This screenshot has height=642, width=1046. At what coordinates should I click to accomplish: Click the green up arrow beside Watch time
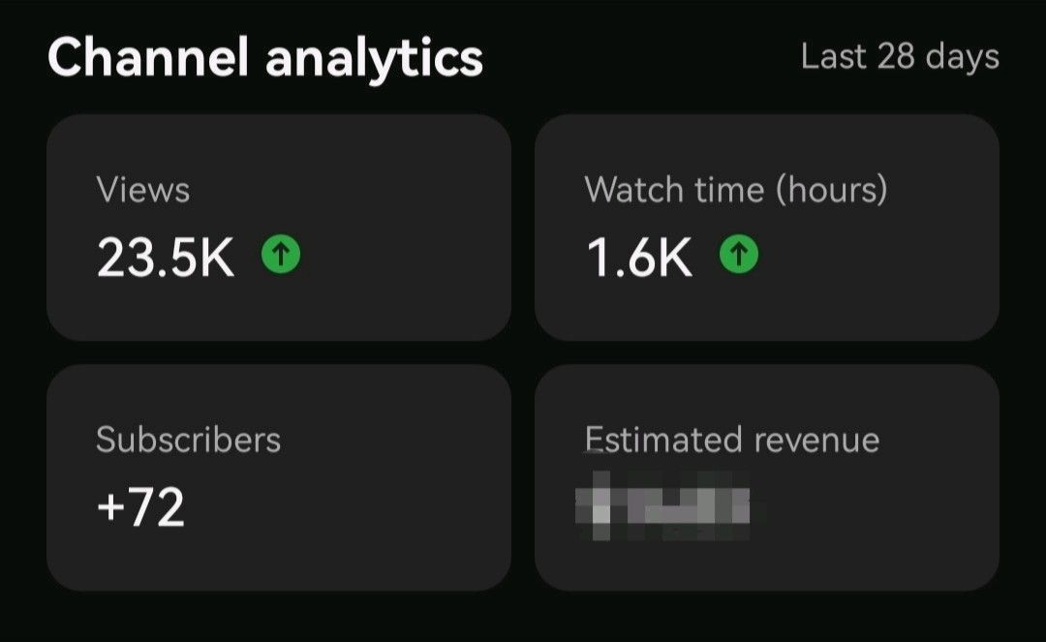coord(738,254)
